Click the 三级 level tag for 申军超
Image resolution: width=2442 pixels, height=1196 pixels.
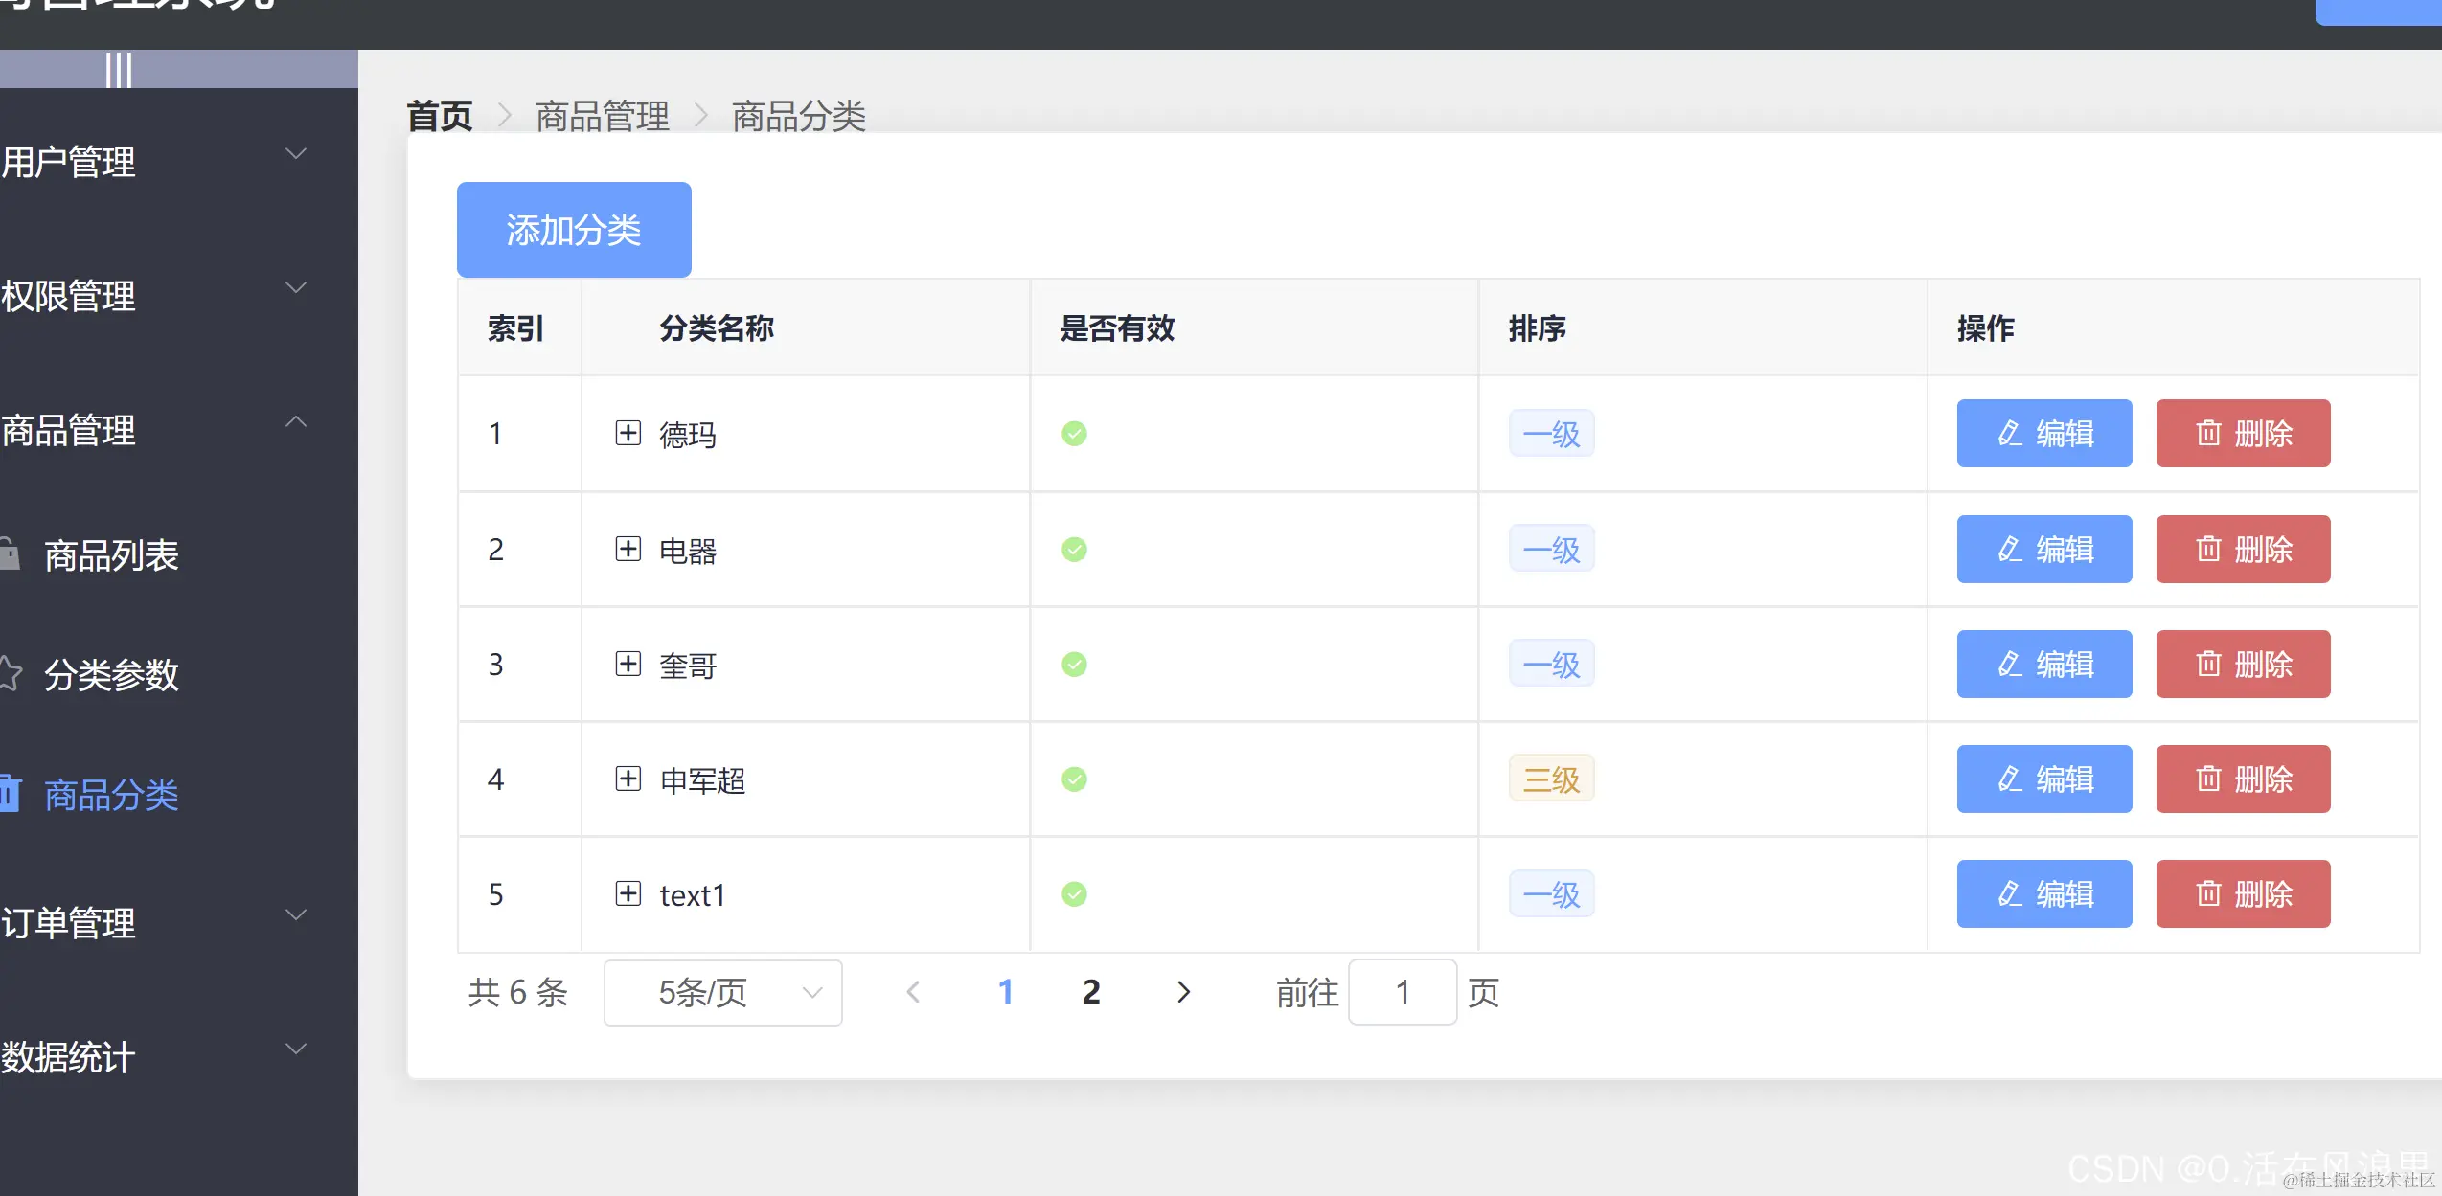click(x=1551, y=779)
